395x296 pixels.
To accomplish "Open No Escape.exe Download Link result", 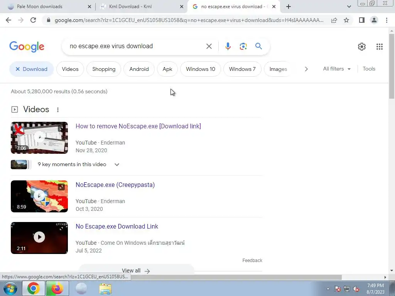I will [117, 226].
